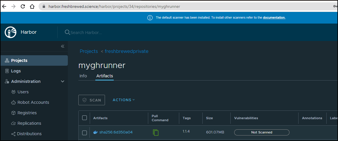338x141 pixels.
Task: Click the Not Scanned vulnerability status
Action: pos(262,133)
